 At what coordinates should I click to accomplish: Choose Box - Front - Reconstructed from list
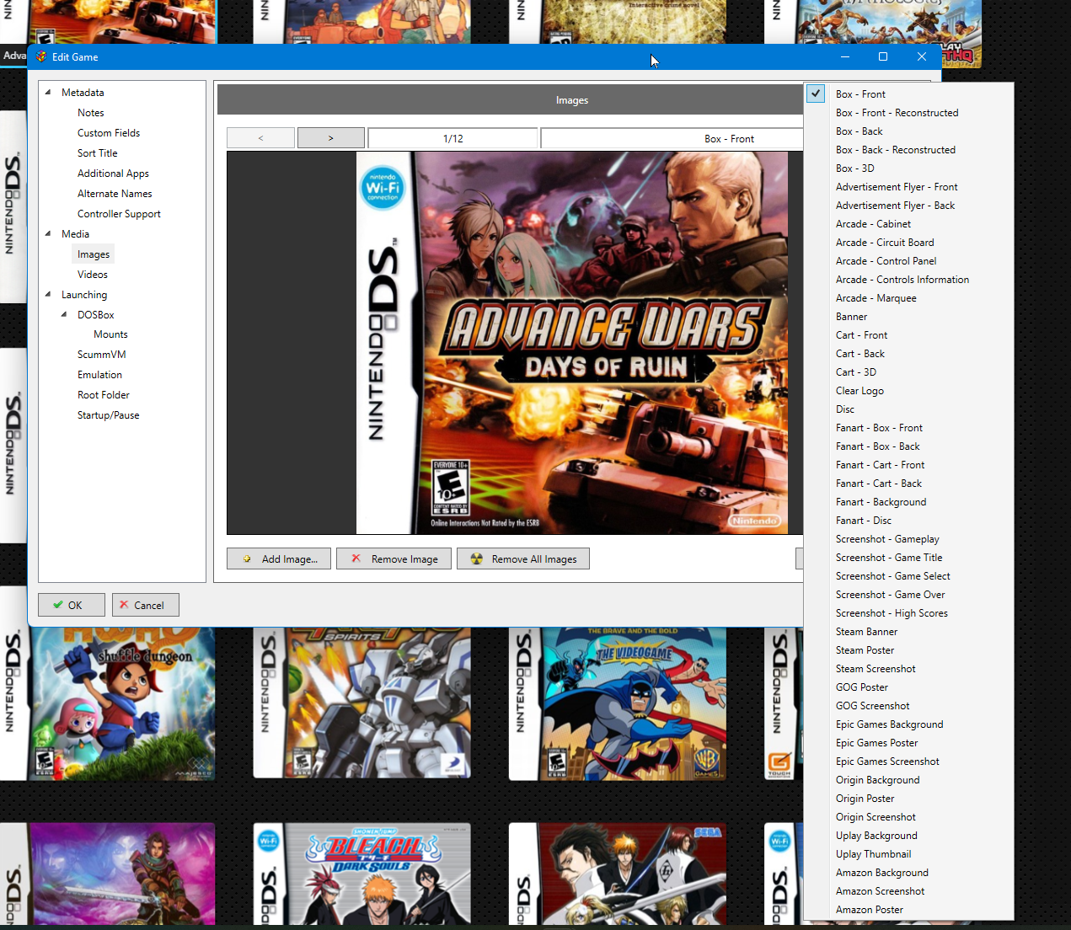click(x=908, y=113)
